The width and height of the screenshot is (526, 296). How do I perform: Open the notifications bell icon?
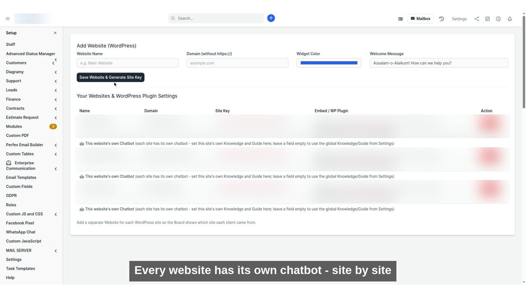click(510, 19)
